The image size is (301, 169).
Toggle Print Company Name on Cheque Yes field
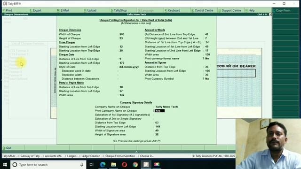coord(159,111)
